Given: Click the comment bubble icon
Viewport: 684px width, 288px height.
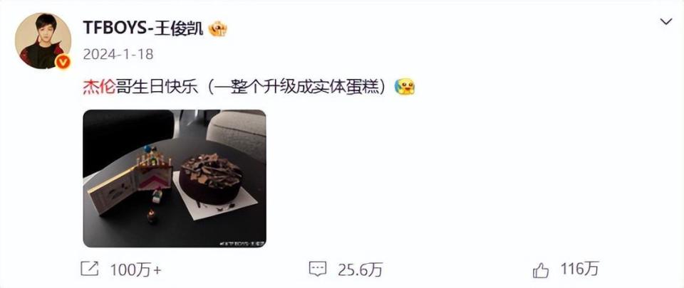Looking at the screenshot, I should pyautogui.click(x=318, y=270).
